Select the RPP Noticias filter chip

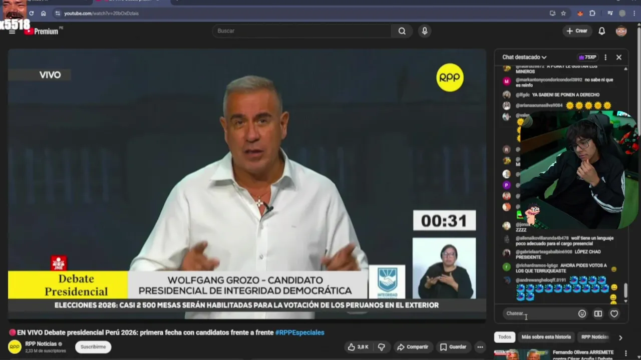(595, 337)
